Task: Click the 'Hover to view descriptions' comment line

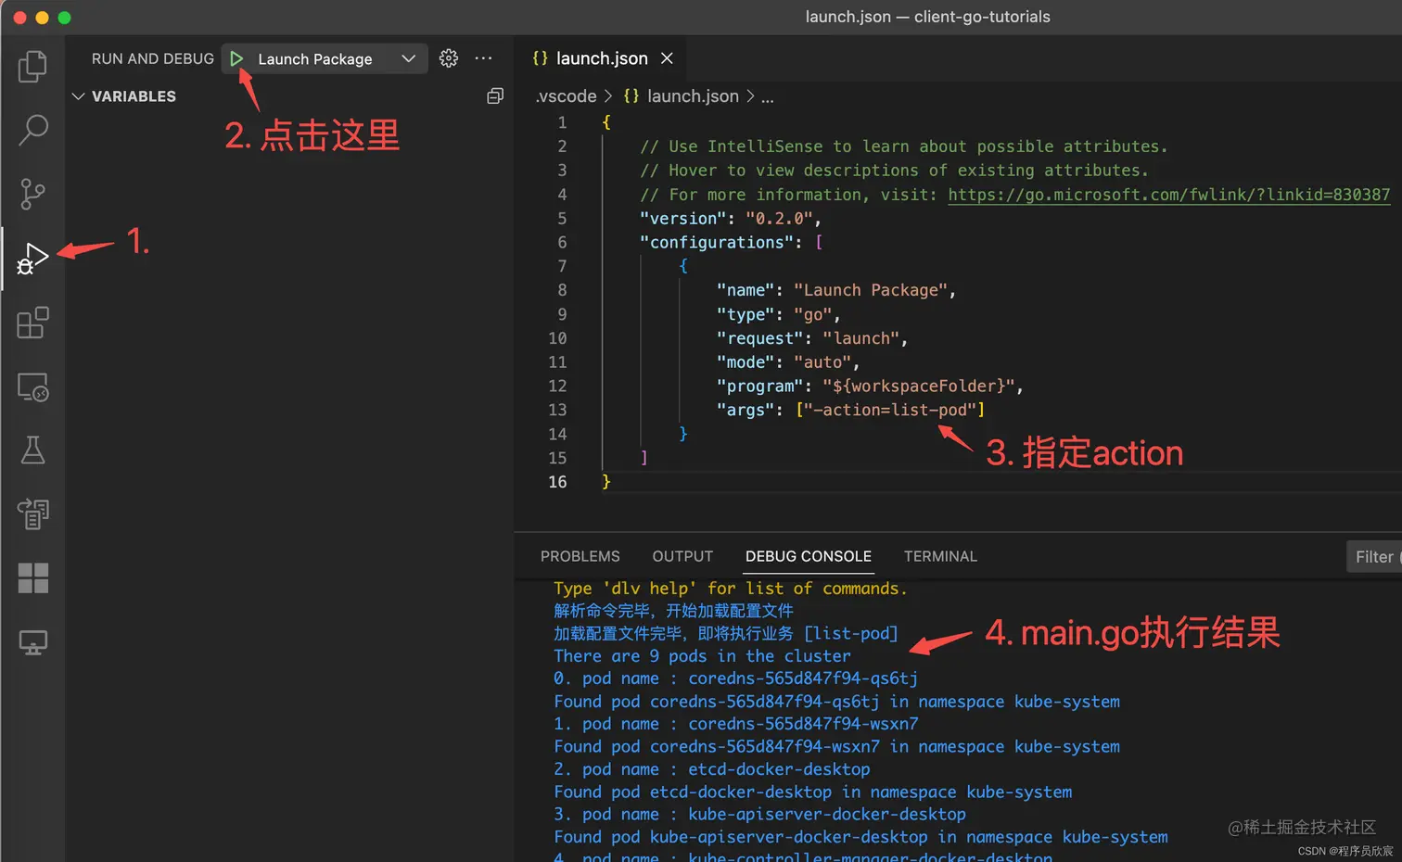Action: point(894,171)
